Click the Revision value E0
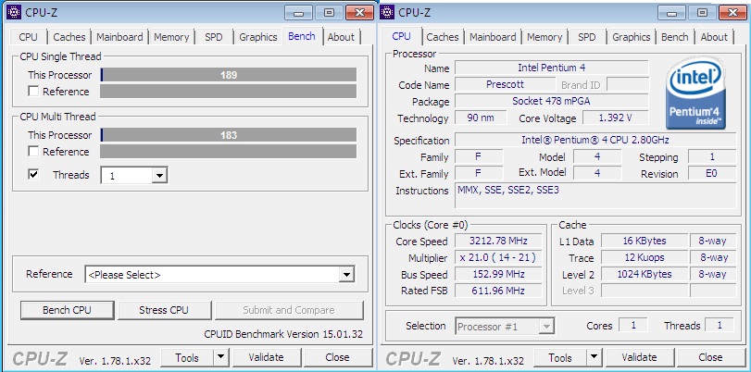751x372 pixels. [x=712, y=173]
